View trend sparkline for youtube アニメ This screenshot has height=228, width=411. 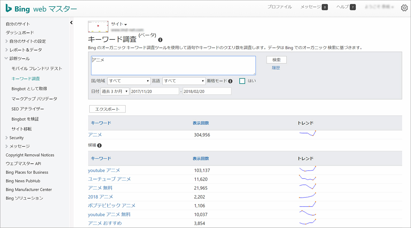pos(308,169)
